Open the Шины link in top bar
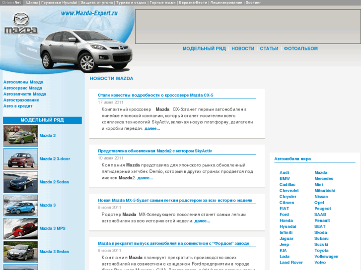This screenshot has width=361, height=270. (x=32, y=2)
